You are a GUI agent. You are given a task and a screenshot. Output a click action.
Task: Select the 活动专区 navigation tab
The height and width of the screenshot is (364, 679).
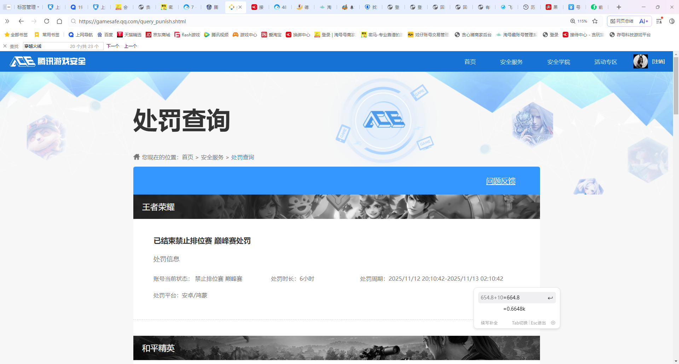(605, 61)
